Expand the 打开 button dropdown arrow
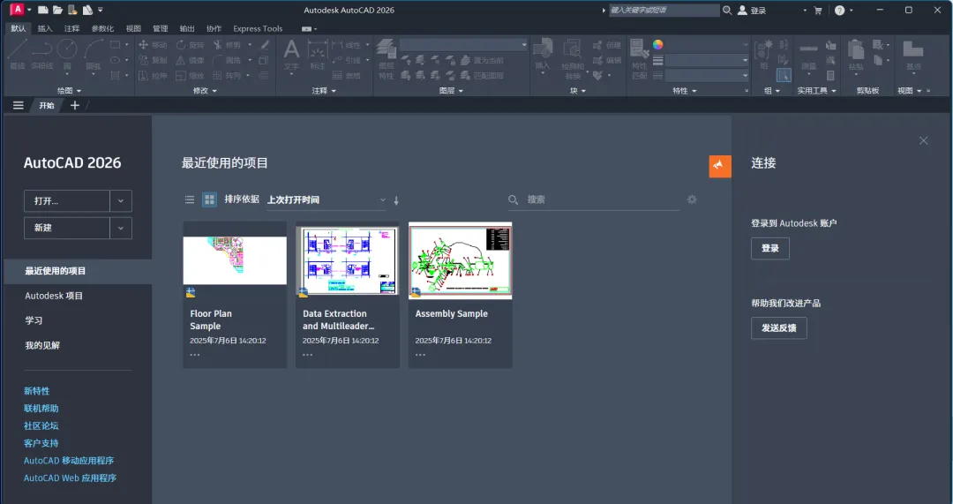 pos(120,200)
